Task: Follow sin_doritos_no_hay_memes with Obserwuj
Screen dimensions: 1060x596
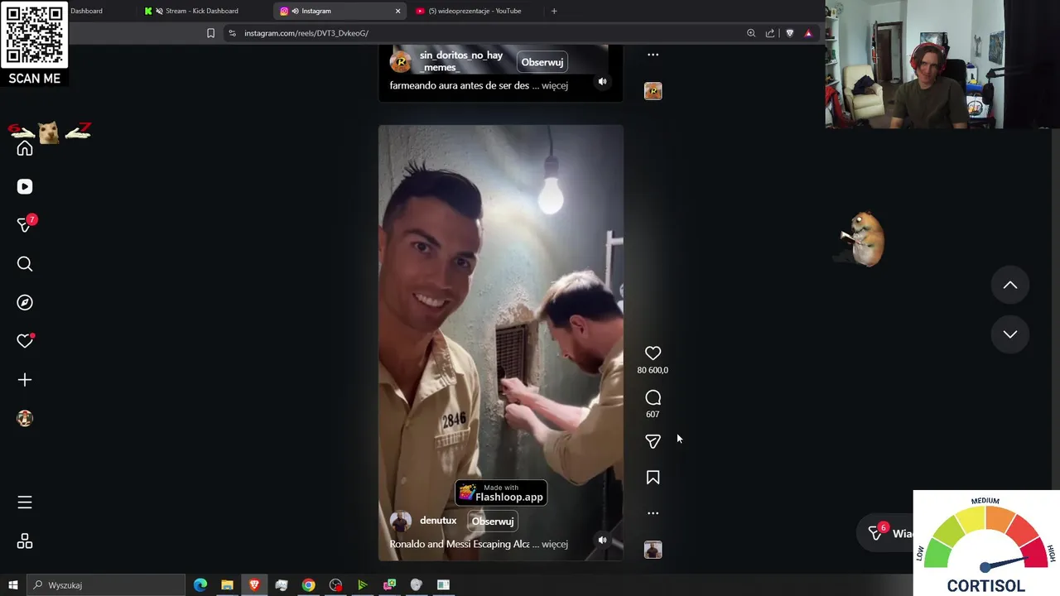Action: [542, 62]
